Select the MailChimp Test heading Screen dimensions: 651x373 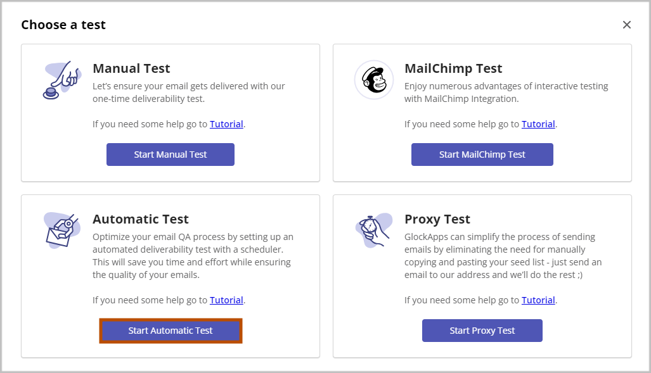453,68
